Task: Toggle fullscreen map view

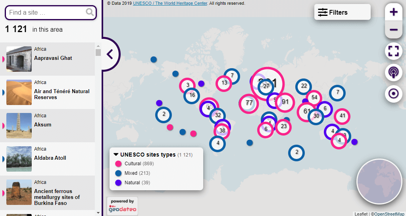Action: click(x=394, y=51)
